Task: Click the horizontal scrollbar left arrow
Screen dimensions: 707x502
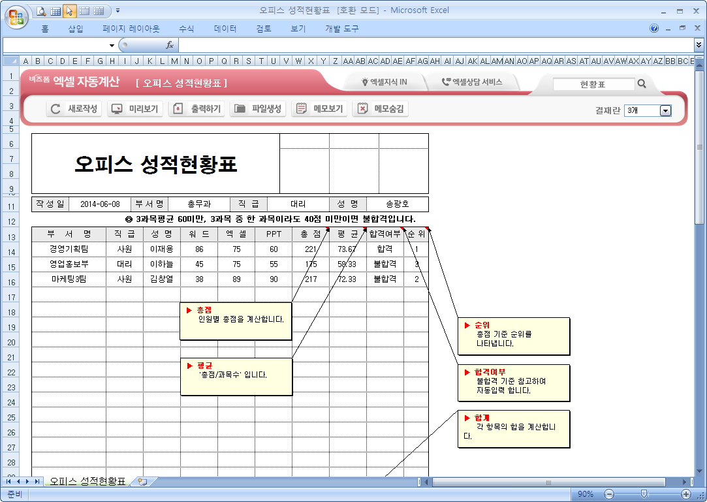Action: click(426, 482)
